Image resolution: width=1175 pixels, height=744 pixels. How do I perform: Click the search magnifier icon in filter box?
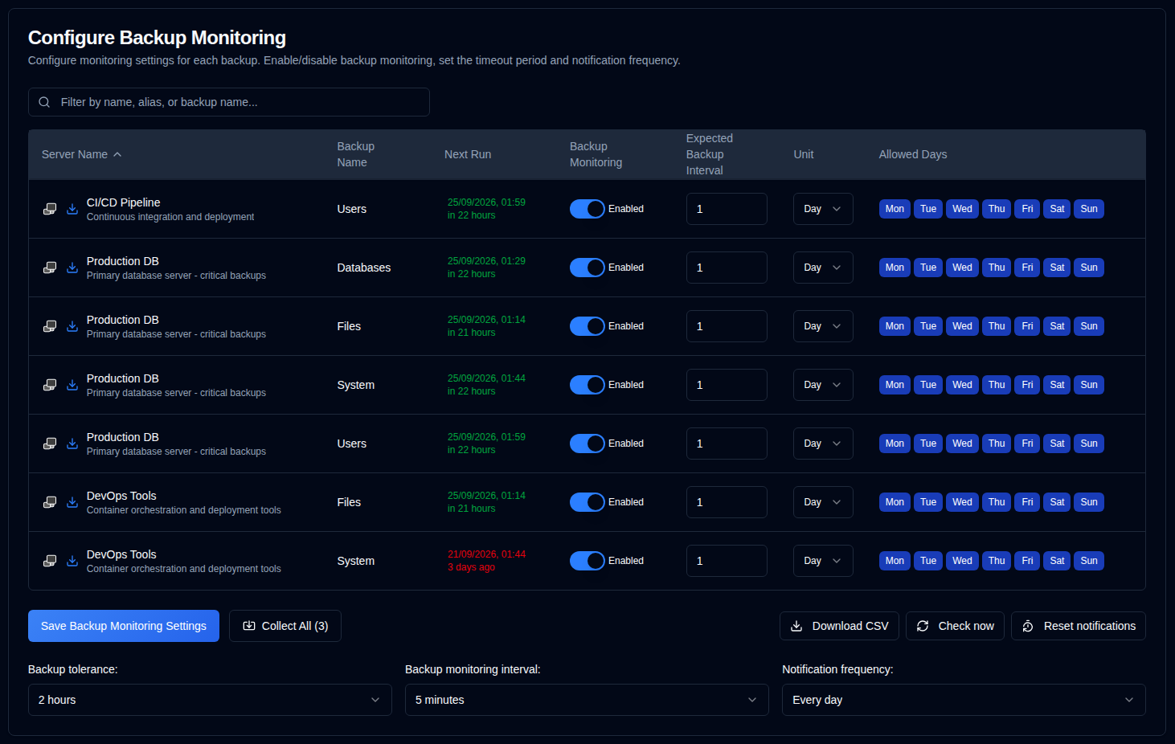point(45,102)
